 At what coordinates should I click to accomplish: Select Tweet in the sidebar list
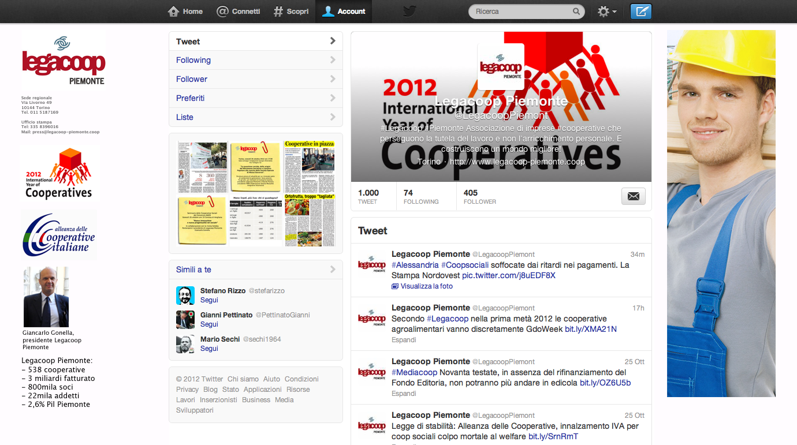[x=256, y=42]
